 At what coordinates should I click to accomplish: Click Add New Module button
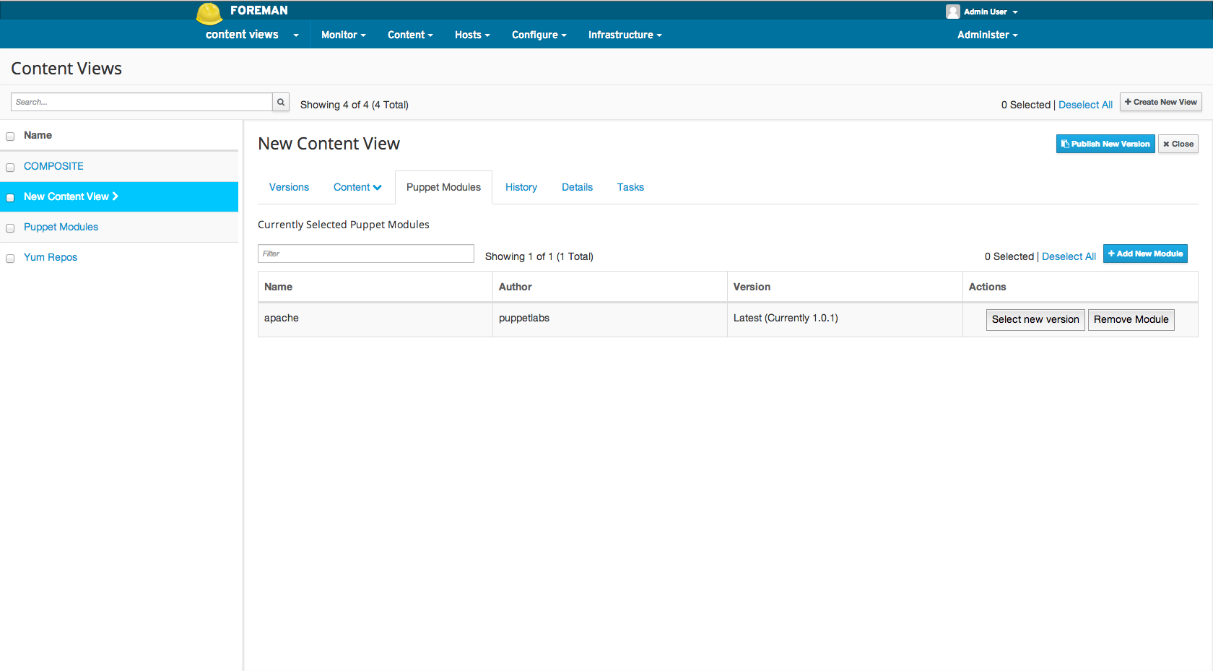(1145, 254)
